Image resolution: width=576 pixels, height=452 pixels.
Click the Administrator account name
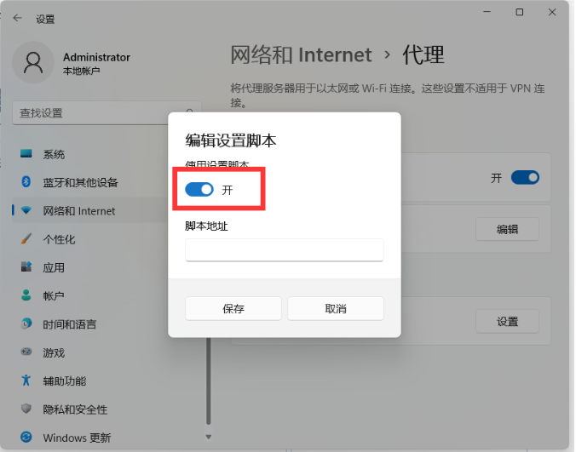(96, 57)
